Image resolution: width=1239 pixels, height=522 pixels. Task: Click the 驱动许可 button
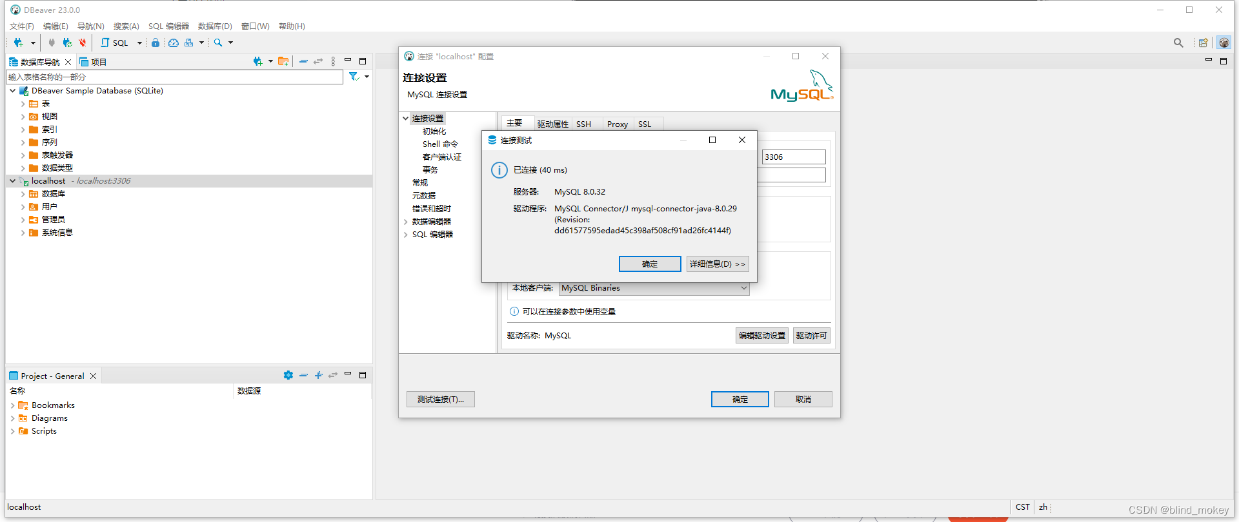(812, 336)
